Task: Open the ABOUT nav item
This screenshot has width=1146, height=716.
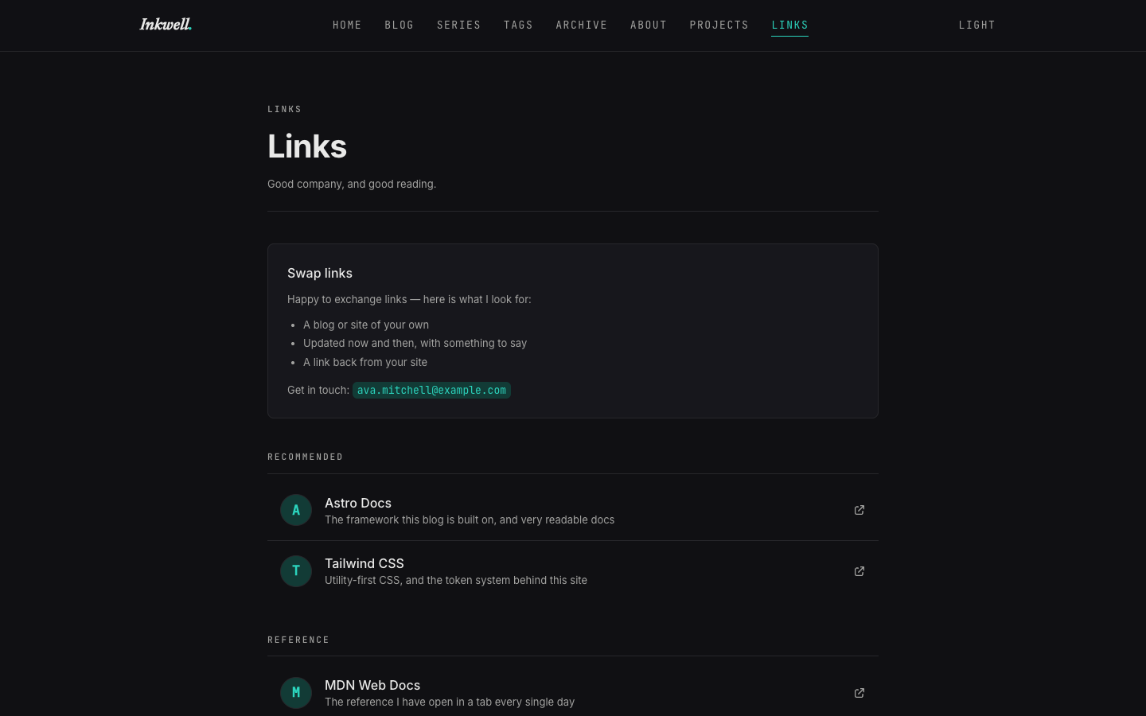Action: [x=649, y=25]
